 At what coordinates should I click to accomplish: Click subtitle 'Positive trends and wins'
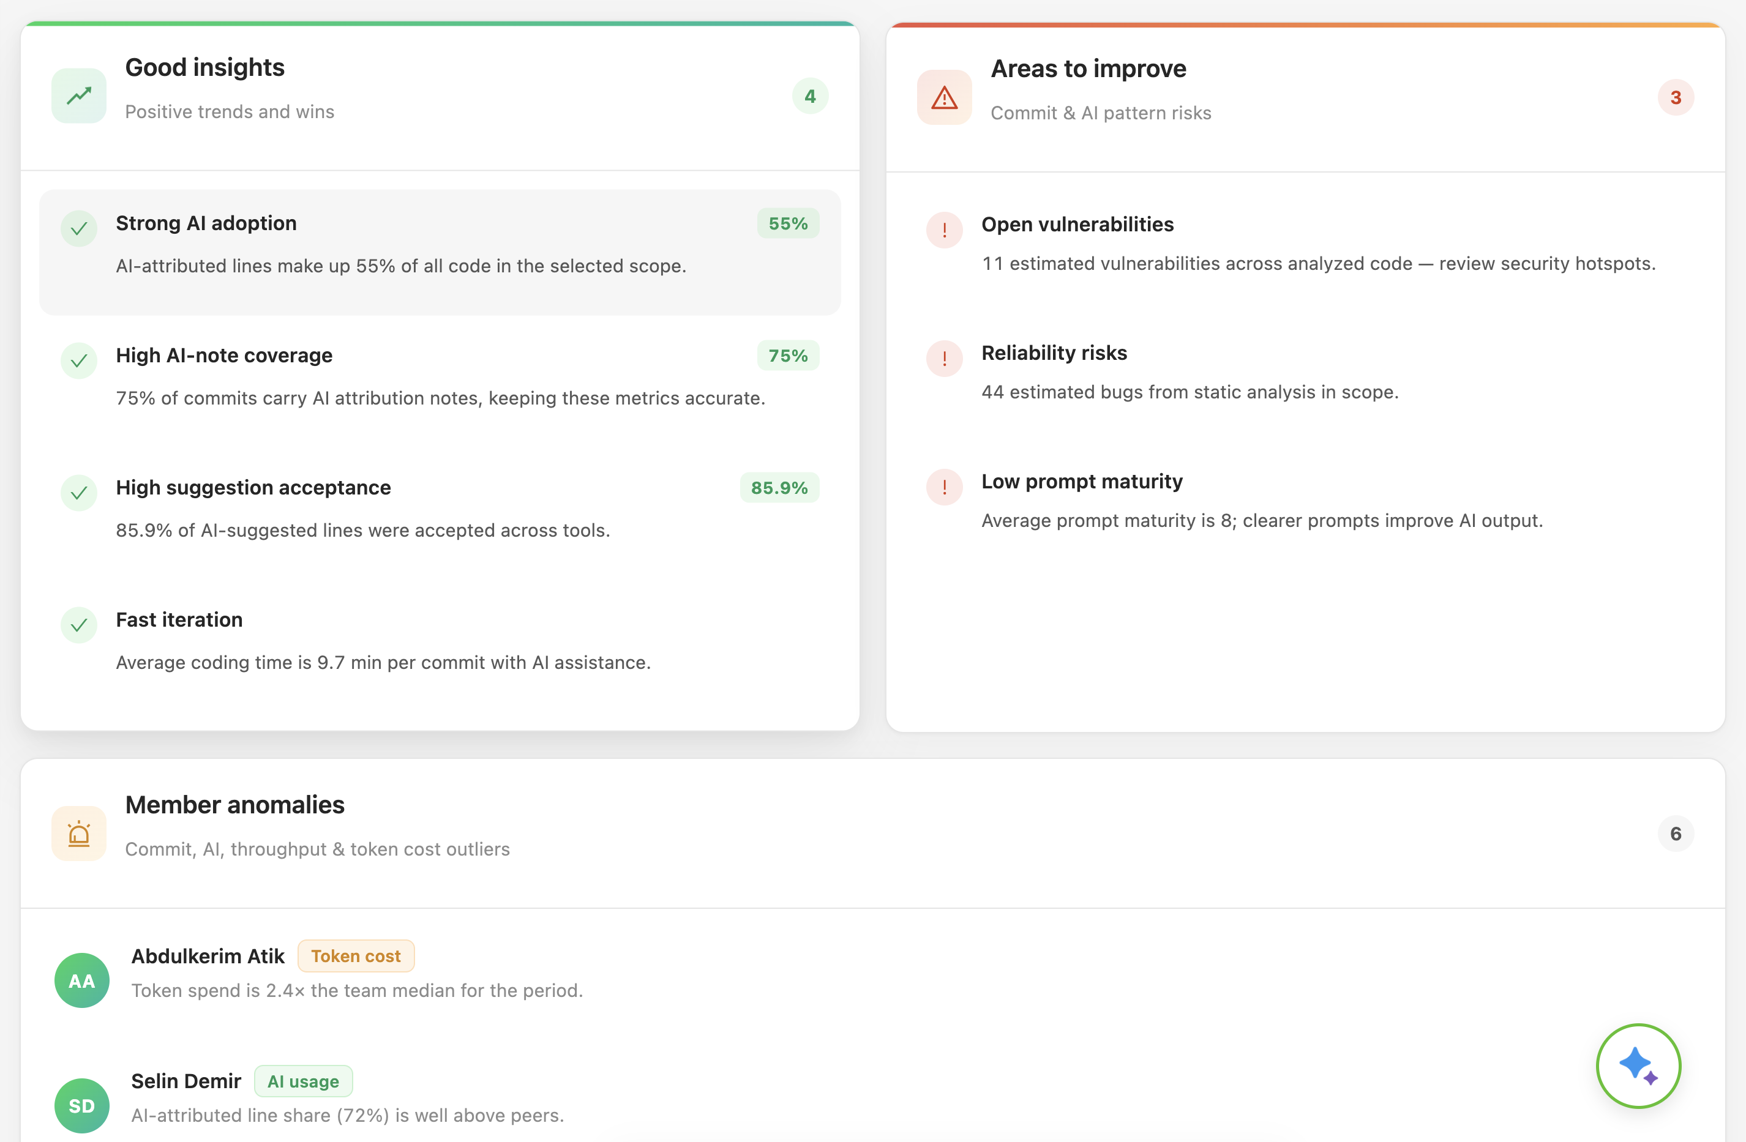click(230, 111)
